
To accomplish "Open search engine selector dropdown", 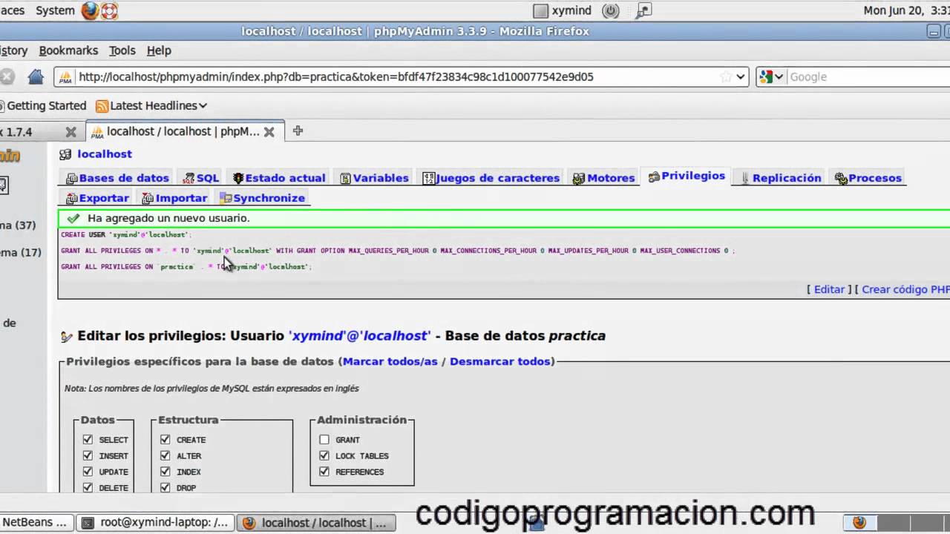I will (x=779, y=76).
